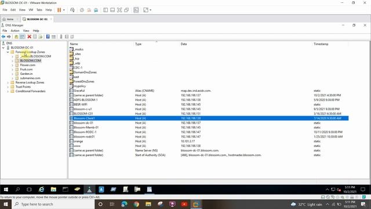Open the VMware Tabs menu
Viewport: 371px width, 209px height.
[x=39, y=10]
